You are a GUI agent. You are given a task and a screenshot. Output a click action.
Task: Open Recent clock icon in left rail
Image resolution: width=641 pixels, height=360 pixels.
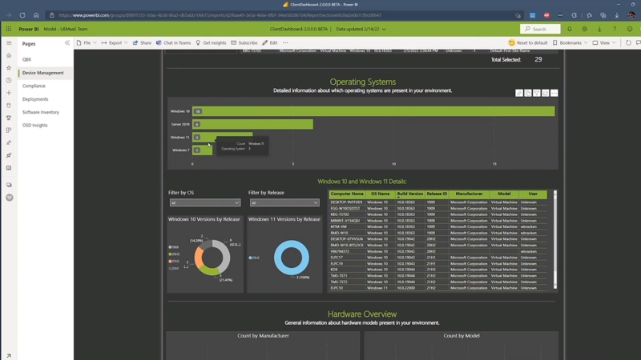9,81
